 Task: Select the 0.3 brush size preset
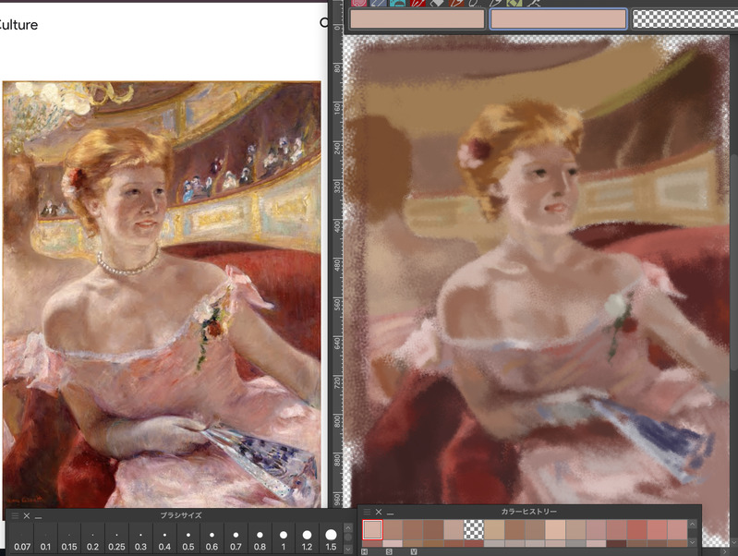pyautogui.click(x=140, y=538)
